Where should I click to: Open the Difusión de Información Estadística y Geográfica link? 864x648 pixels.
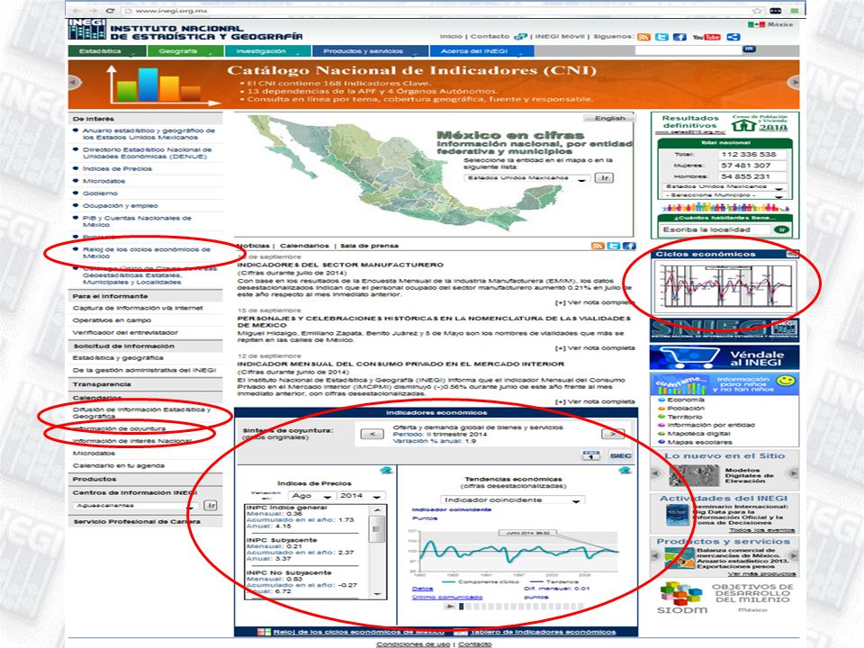pos(142,413)
